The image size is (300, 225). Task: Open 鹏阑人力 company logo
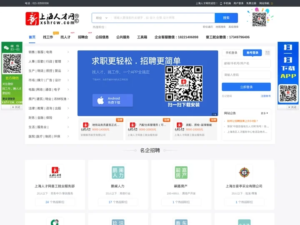[118, 172]
